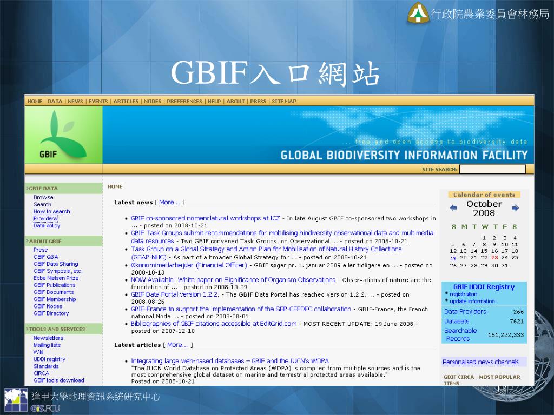The image size is (554, 415).
Task: Click the GBIF green leaf logo
Action: click(64, 135)
